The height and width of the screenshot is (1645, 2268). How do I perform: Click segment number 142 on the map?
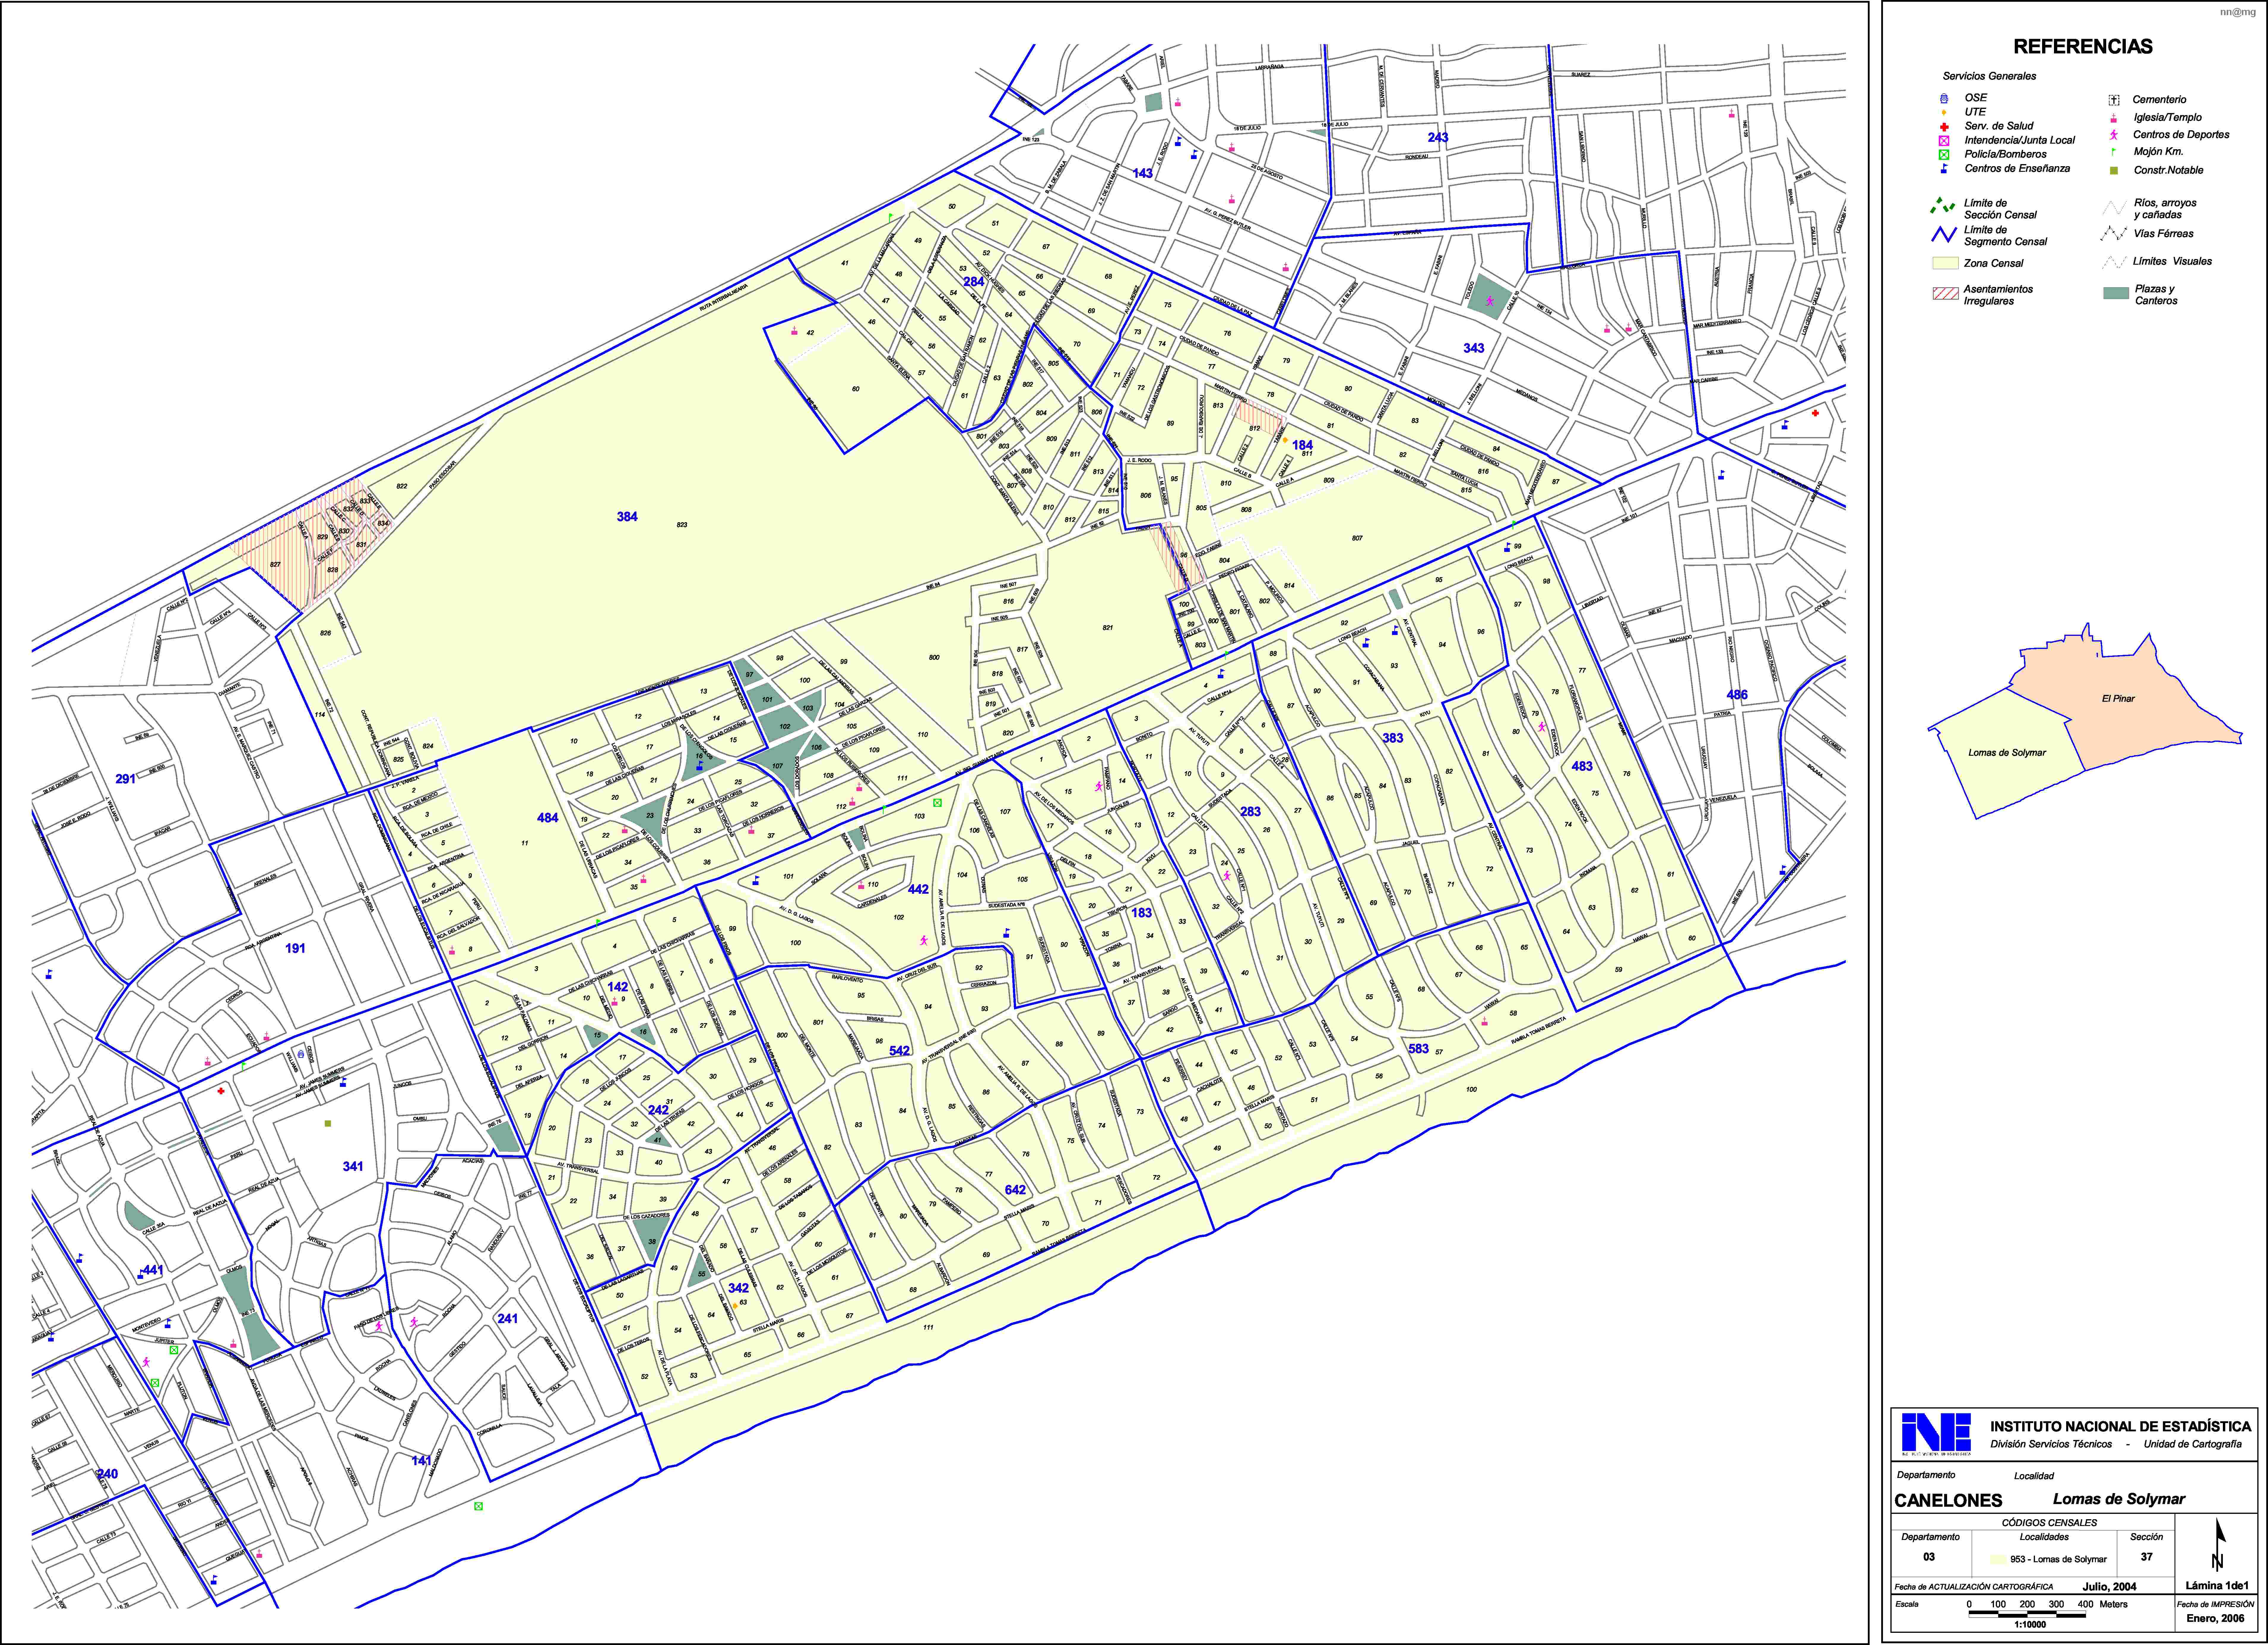618,986
